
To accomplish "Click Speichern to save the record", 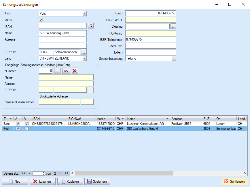I will tap(97, 182).
